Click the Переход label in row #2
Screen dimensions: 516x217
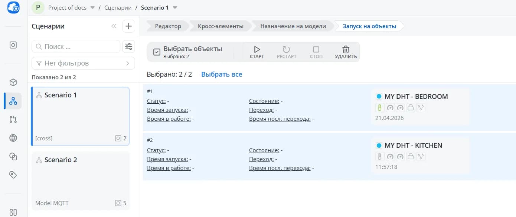click(261, 159)
